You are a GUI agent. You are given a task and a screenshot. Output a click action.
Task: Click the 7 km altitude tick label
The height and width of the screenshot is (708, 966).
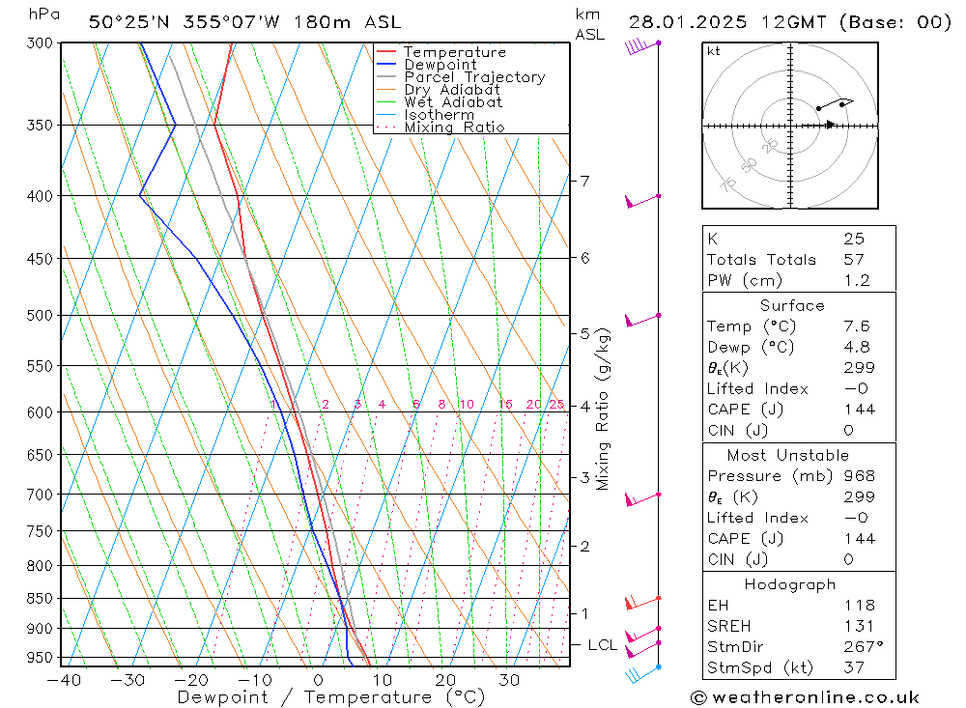tap(584, 182)
